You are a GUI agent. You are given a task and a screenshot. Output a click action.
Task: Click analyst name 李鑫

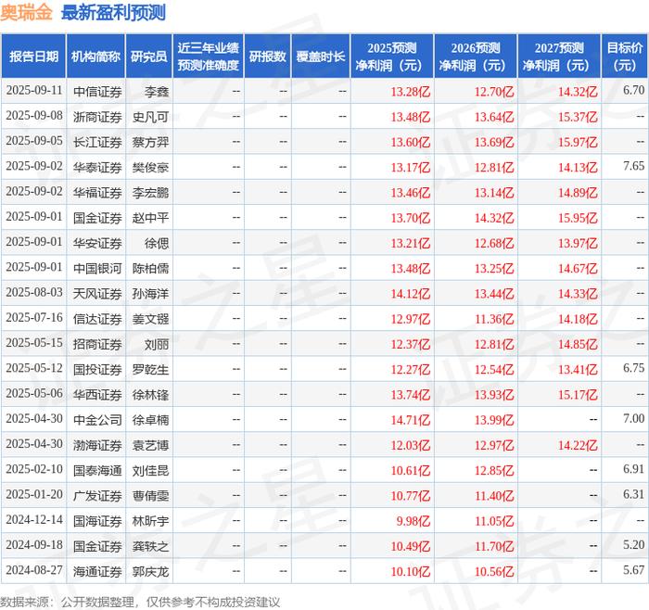click(157, 92)
